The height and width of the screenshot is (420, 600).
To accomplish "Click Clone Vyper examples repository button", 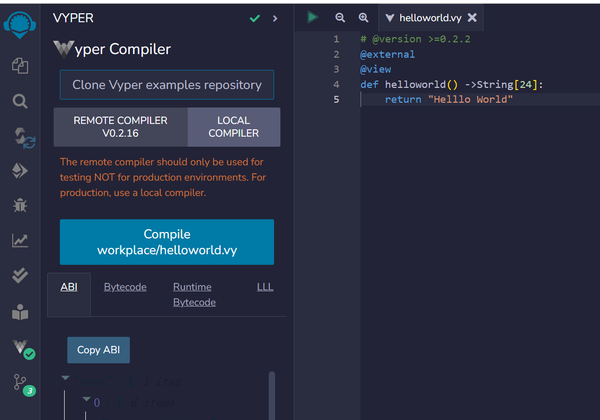I will [167, 85].
